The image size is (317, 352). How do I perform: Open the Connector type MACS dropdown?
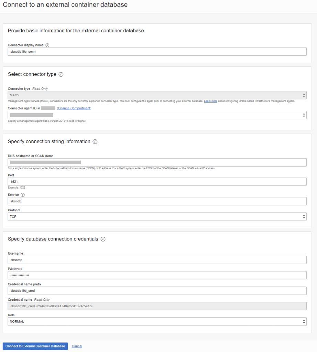(157, 95)
